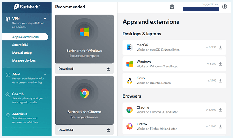This screenshot has height=138, width=233.
Task: Click version v. 1.0.0 text
Action: (212, 80)
